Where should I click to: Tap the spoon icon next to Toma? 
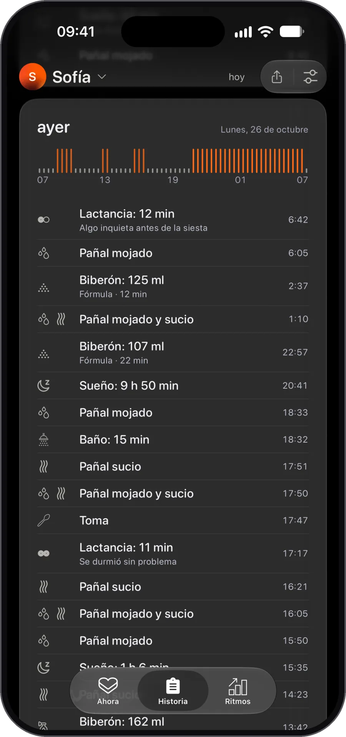[x=43, y=520]
